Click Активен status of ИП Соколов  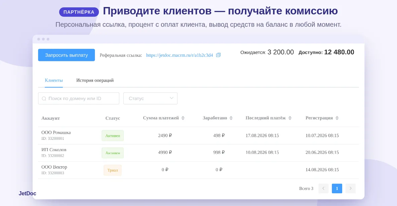point(113,153)
